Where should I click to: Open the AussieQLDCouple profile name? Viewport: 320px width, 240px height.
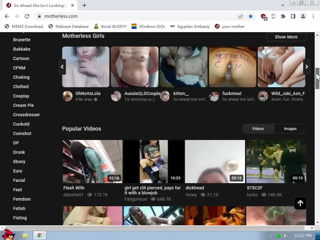click(142, 93)
